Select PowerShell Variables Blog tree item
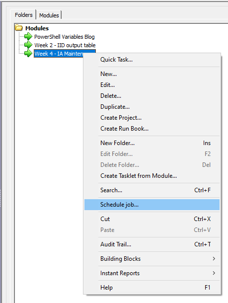This screenshot has width=228, height=303. click(x=65, y=37)
